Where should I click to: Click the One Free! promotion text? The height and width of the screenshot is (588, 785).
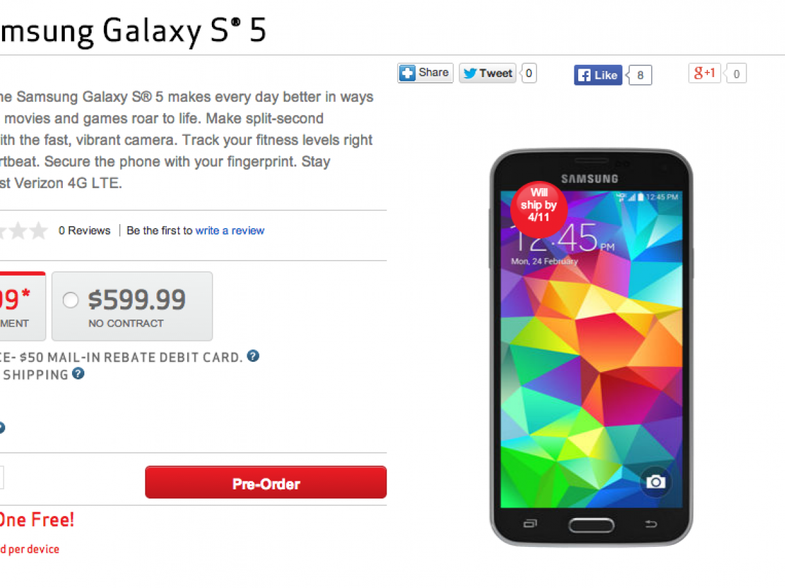coord(36,521)
